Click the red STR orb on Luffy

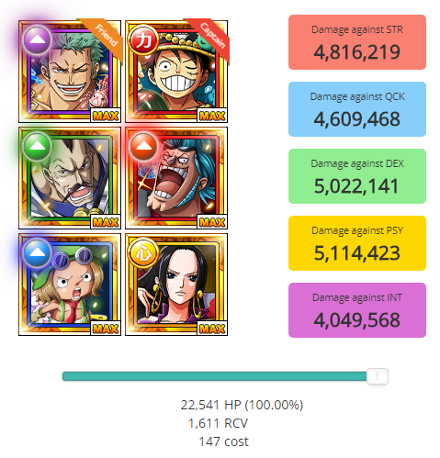coord(143,39)
